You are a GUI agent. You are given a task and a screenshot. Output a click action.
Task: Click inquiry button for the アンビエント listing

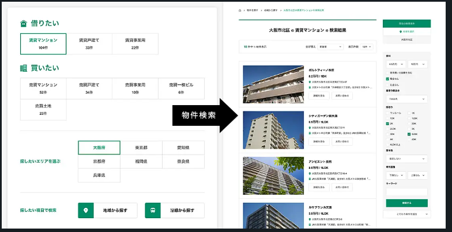pos(342,187)
